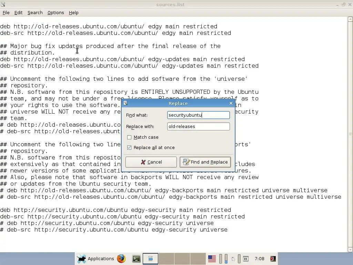Open the File menu
Viewport: 353px width, 265px height.
6,13
